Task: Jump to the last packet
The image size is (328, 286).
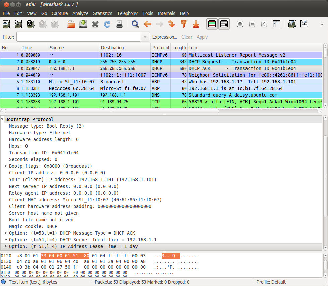Action: pyautogui.click(x=196, y=24)
